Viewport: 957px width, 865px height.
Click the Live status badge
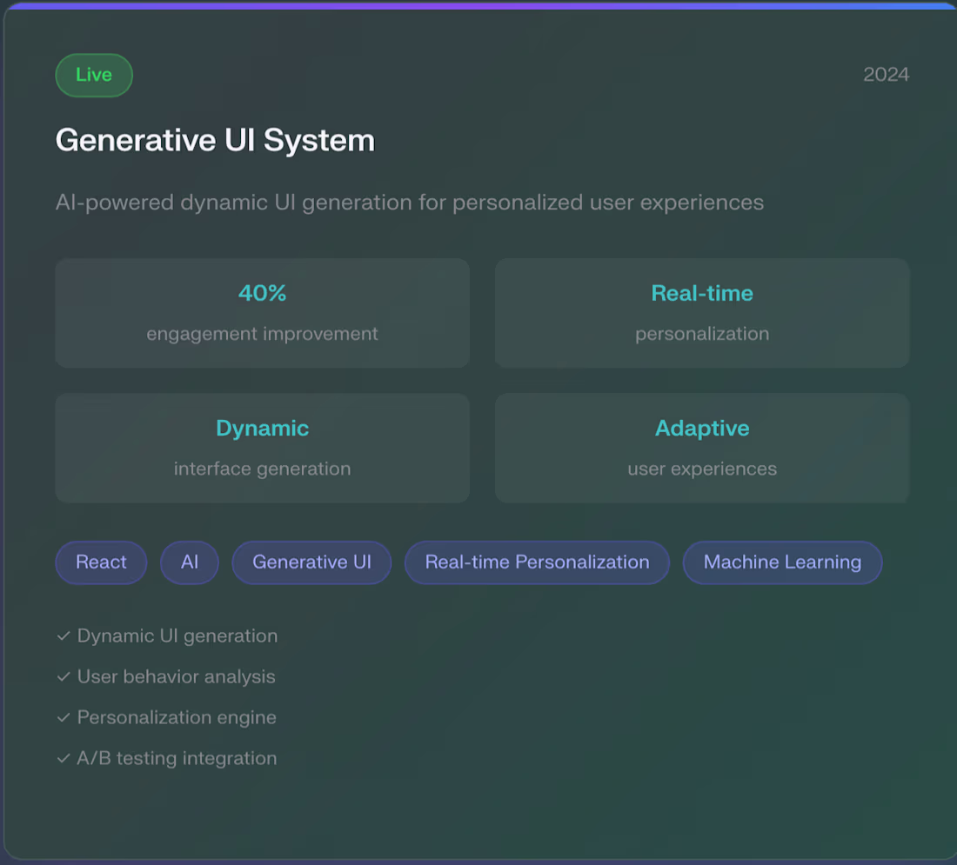[93, 75]
